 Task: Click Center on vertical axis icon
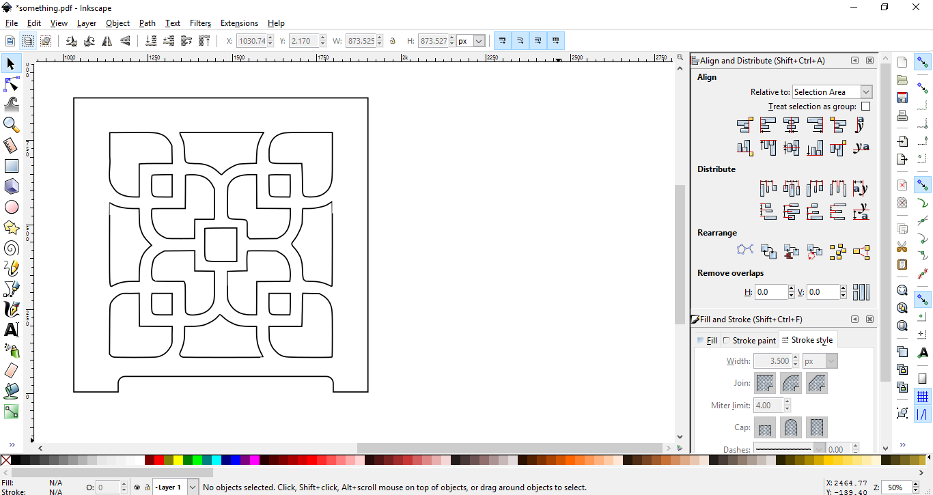coord(792,125)
